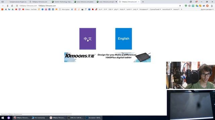Expand the 'Английский' bookmarks folder
The width and height of the screenshot is (215, 120).
167,9
